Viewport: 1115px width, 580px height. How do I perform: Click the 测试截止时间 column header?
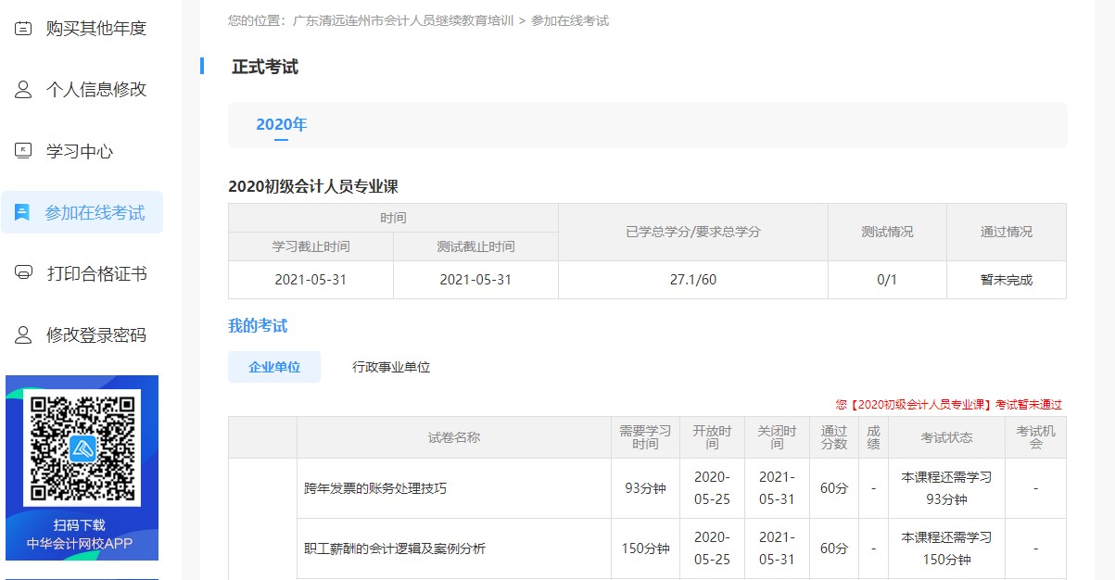pyautogui.click(x=475, y=246)
